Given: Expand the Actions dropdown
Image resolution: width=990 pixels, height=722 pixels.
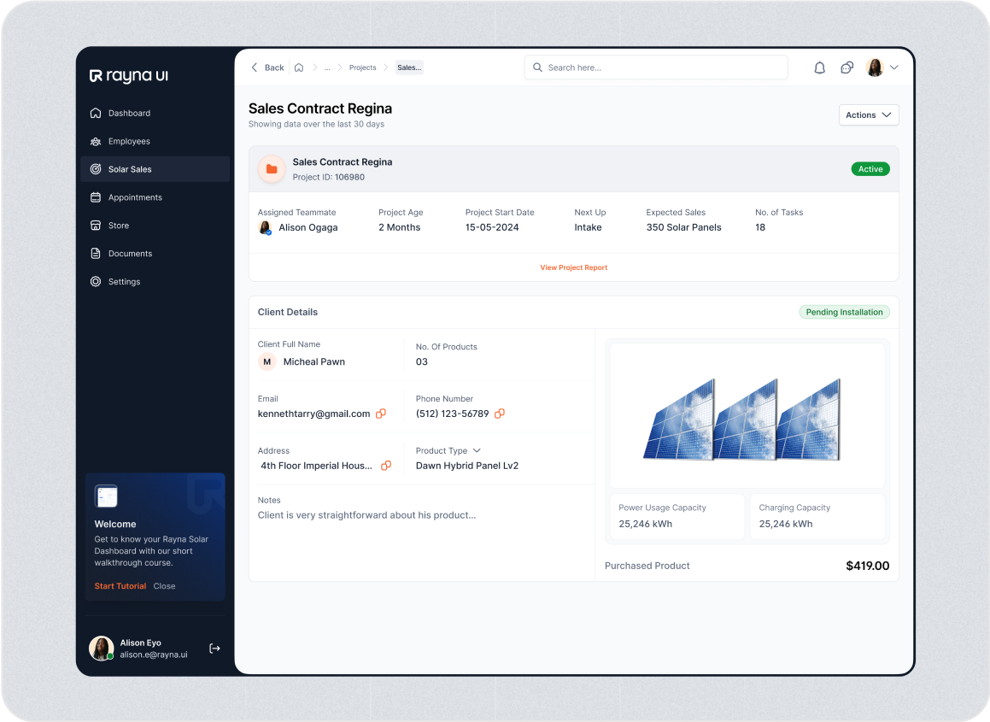Looking at the screenshot, I should (868, 115).
